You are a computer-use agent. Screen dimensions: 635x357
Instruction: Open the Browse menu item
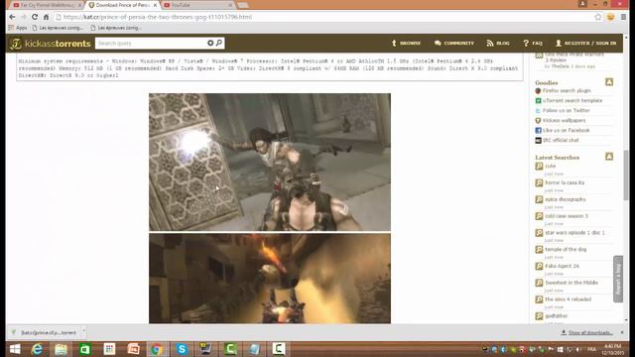[406, 43]
